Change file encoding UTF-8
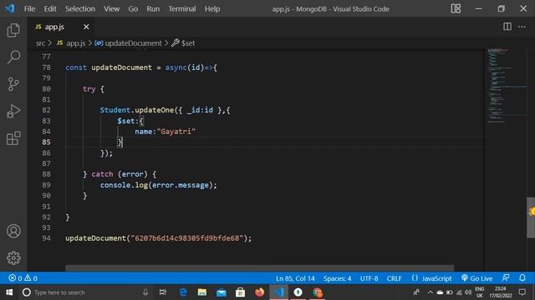Viewport: 535px width, 300px height. pyautogui.click(x=369, y=278)
